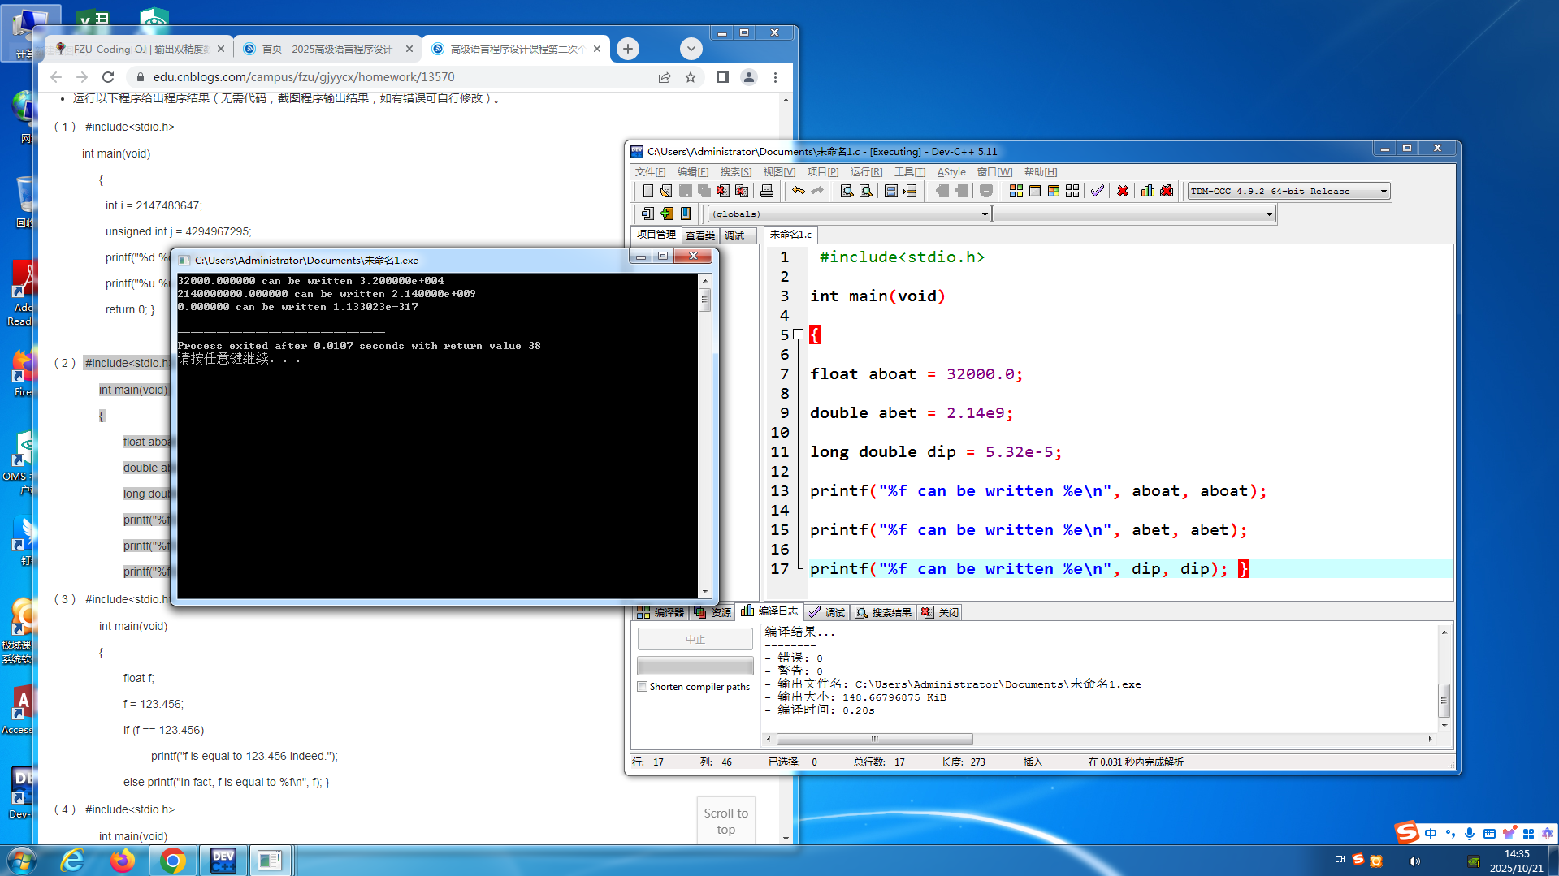The width and height of the screenshot is (1559, 876).
Task: Click the volume speaker icon in system tray
Action: tap(1414, 861)
